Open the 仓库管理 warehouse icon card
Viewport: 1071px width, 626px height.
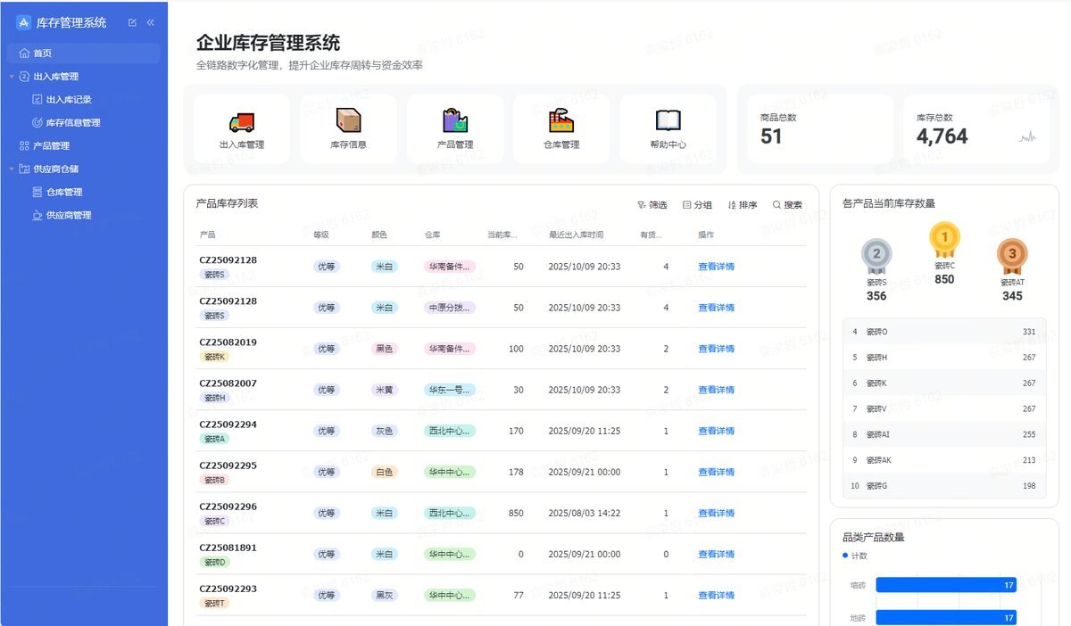(x=561, y=129)
